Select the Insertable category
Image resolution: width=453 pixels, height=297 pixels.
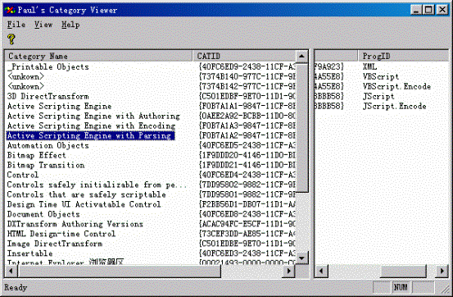(x=29, y=254)
